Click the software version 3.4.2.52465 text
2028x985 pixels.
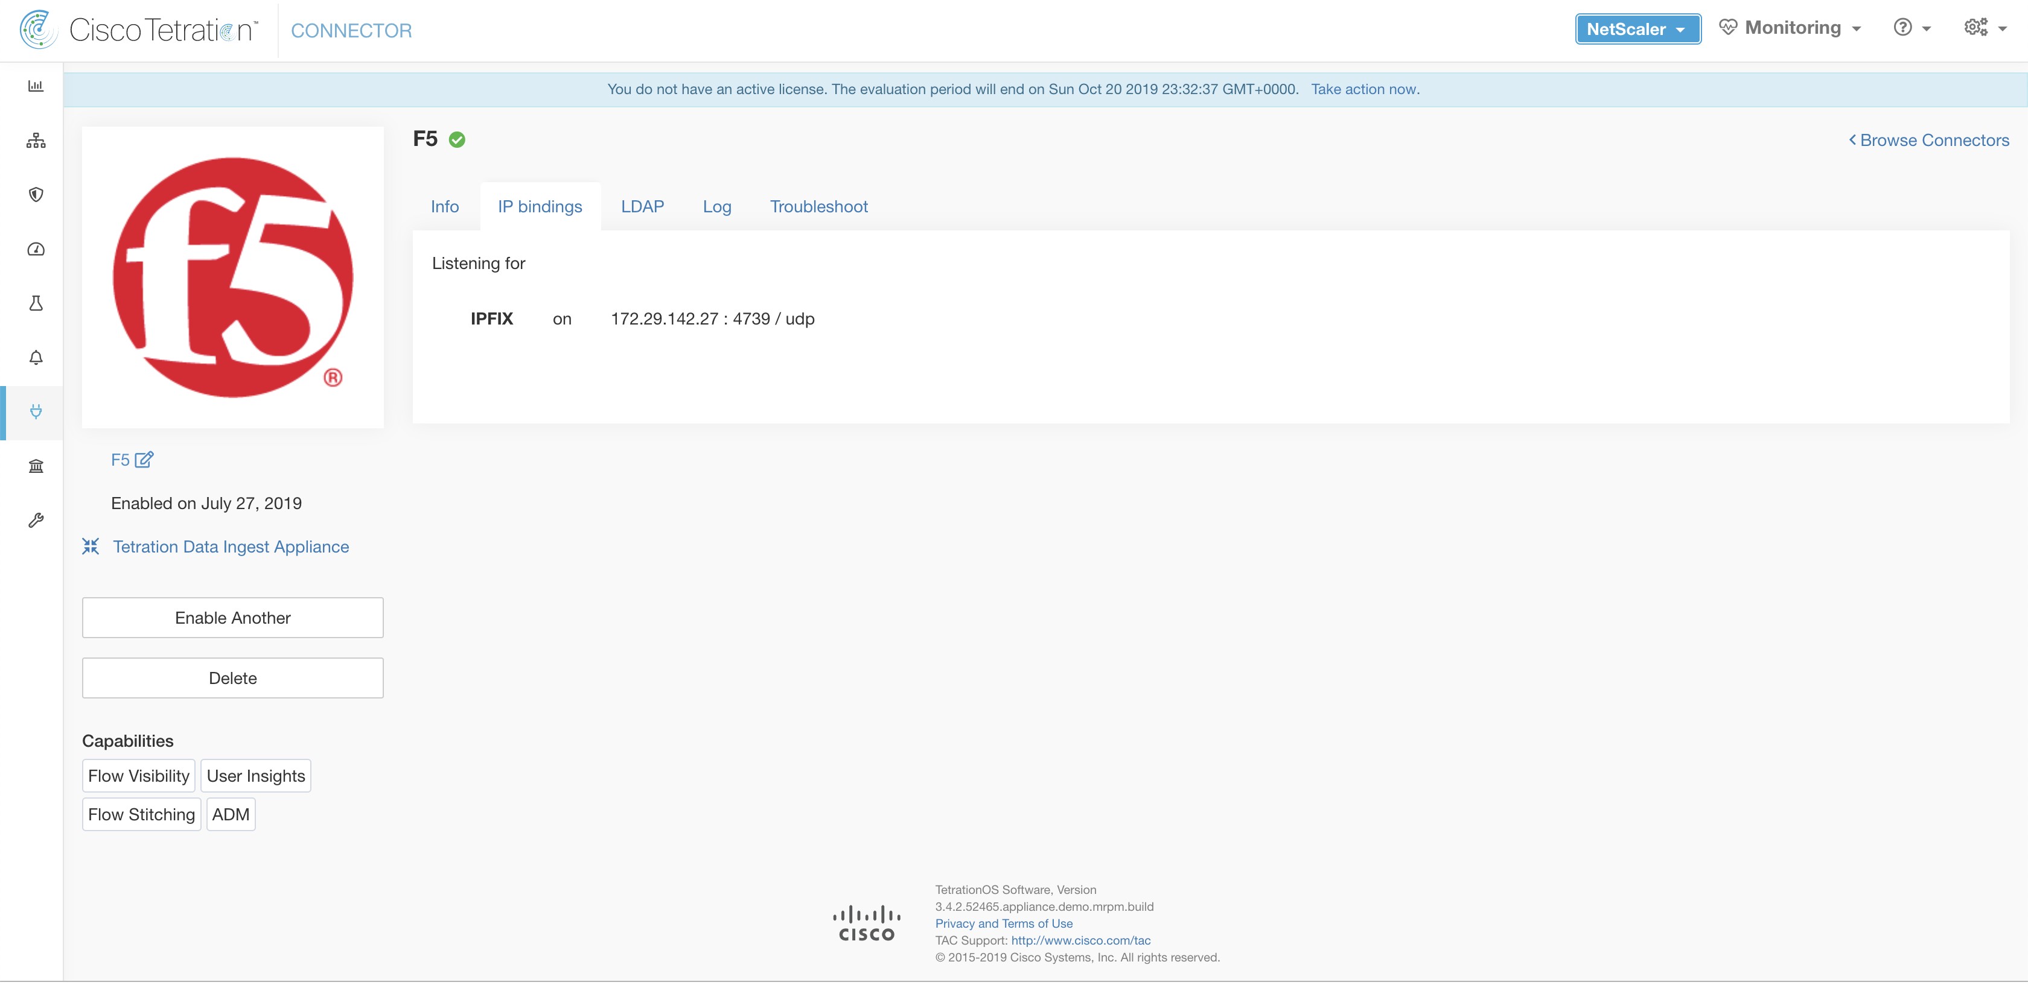[1045, 907]
